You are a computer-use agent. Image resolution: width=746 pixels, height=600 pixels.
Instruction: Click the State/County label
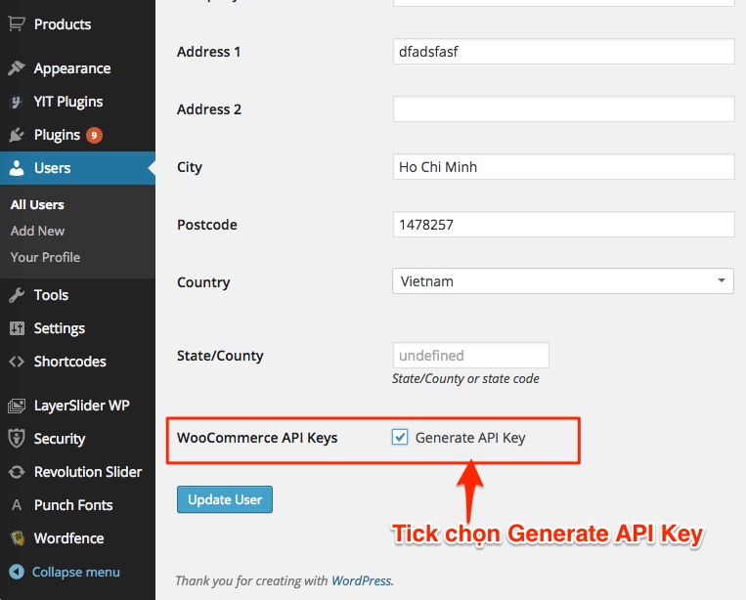220,356
